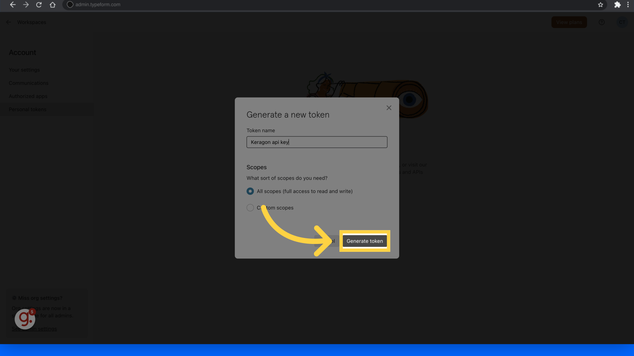The height and width of the screenshot is (356, 634).
Task: Open Authorized apps in Account sidebar
Action: coord(28,96)
